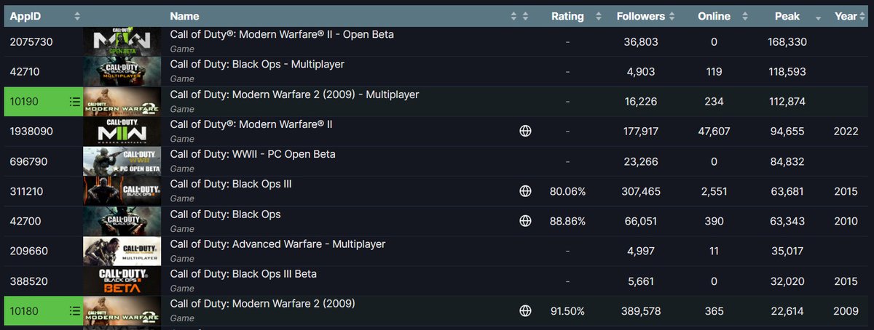Click globe icon for Call of Duty: Black Ops III
874x330 pixels.
(525, 191)
